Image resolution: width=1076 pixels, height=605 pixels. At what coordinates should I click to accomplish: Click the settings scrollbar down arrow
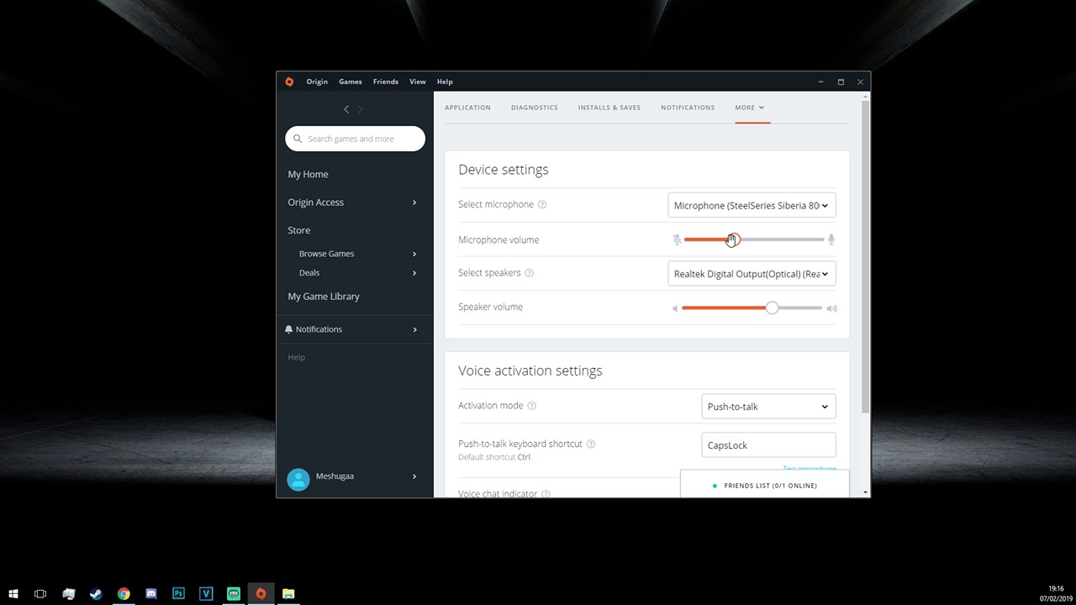(x=866, y=492)
